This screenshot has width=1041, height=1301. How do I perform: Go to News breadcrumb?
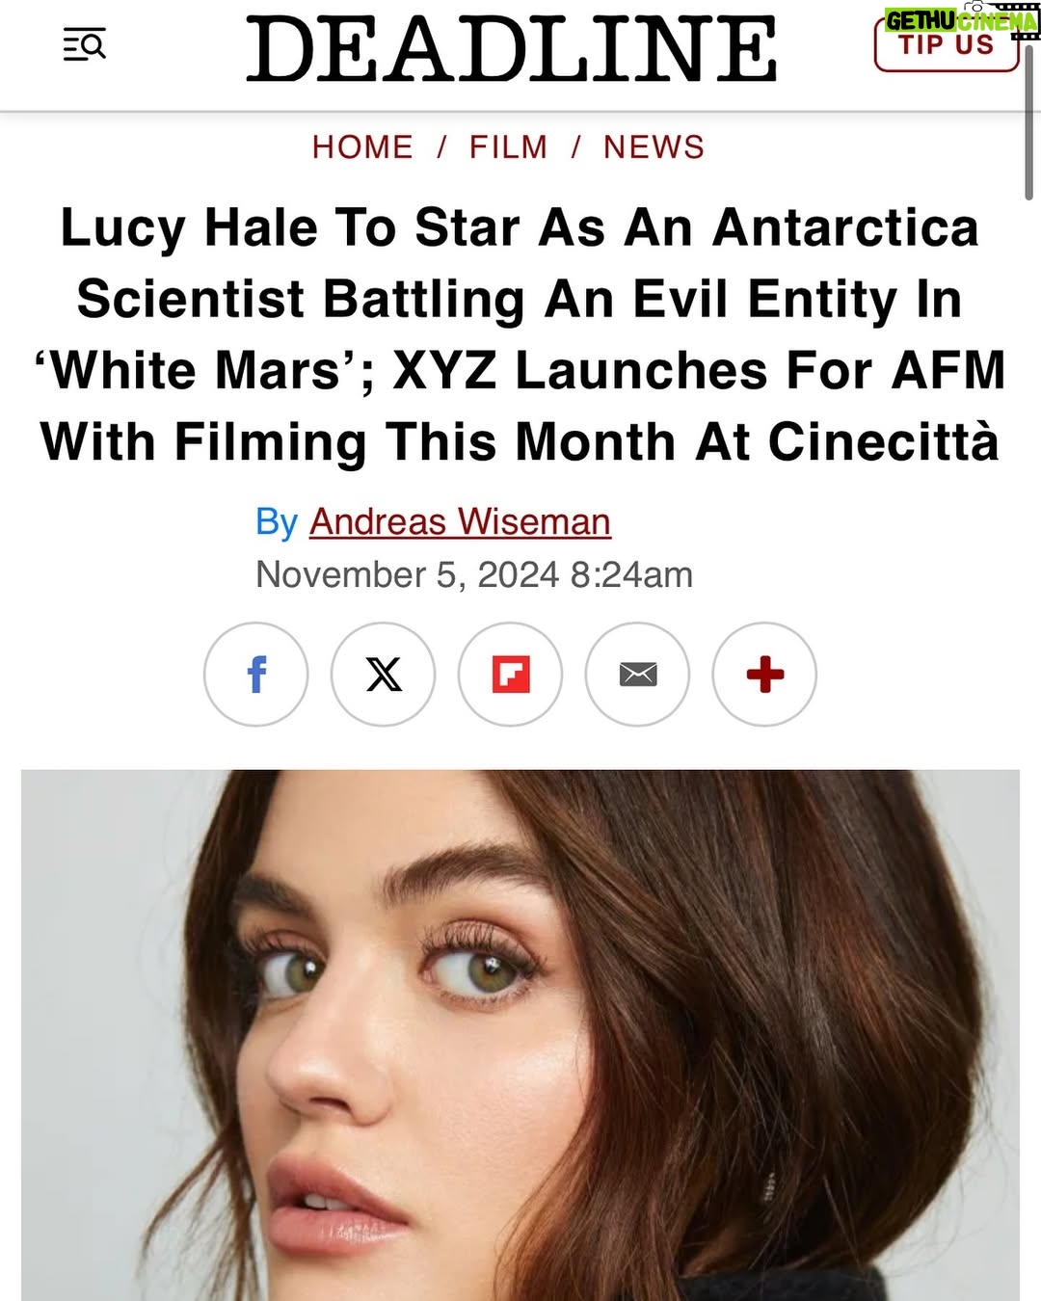(x=654, y=146)
